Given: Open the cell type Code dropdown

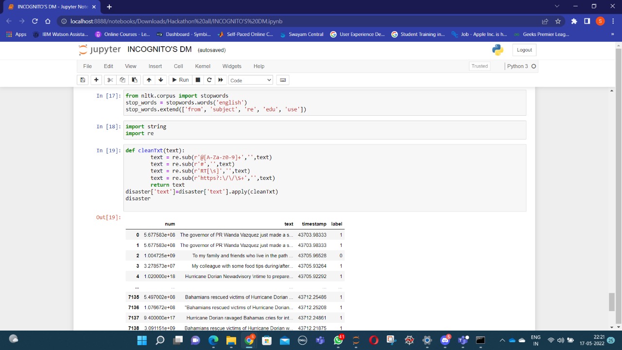Looking at the screenshot, I should [x=250, y=80].
